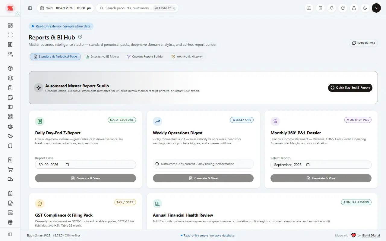Select the Standard & Periodical Packs tab
The image size is (386, 241).
[x=55, y=57]
